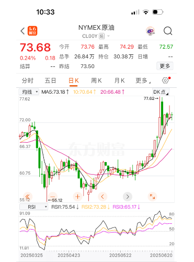Zoom in chart with plus icon
Screen dimensions: 194x262
tap(77, 197)
